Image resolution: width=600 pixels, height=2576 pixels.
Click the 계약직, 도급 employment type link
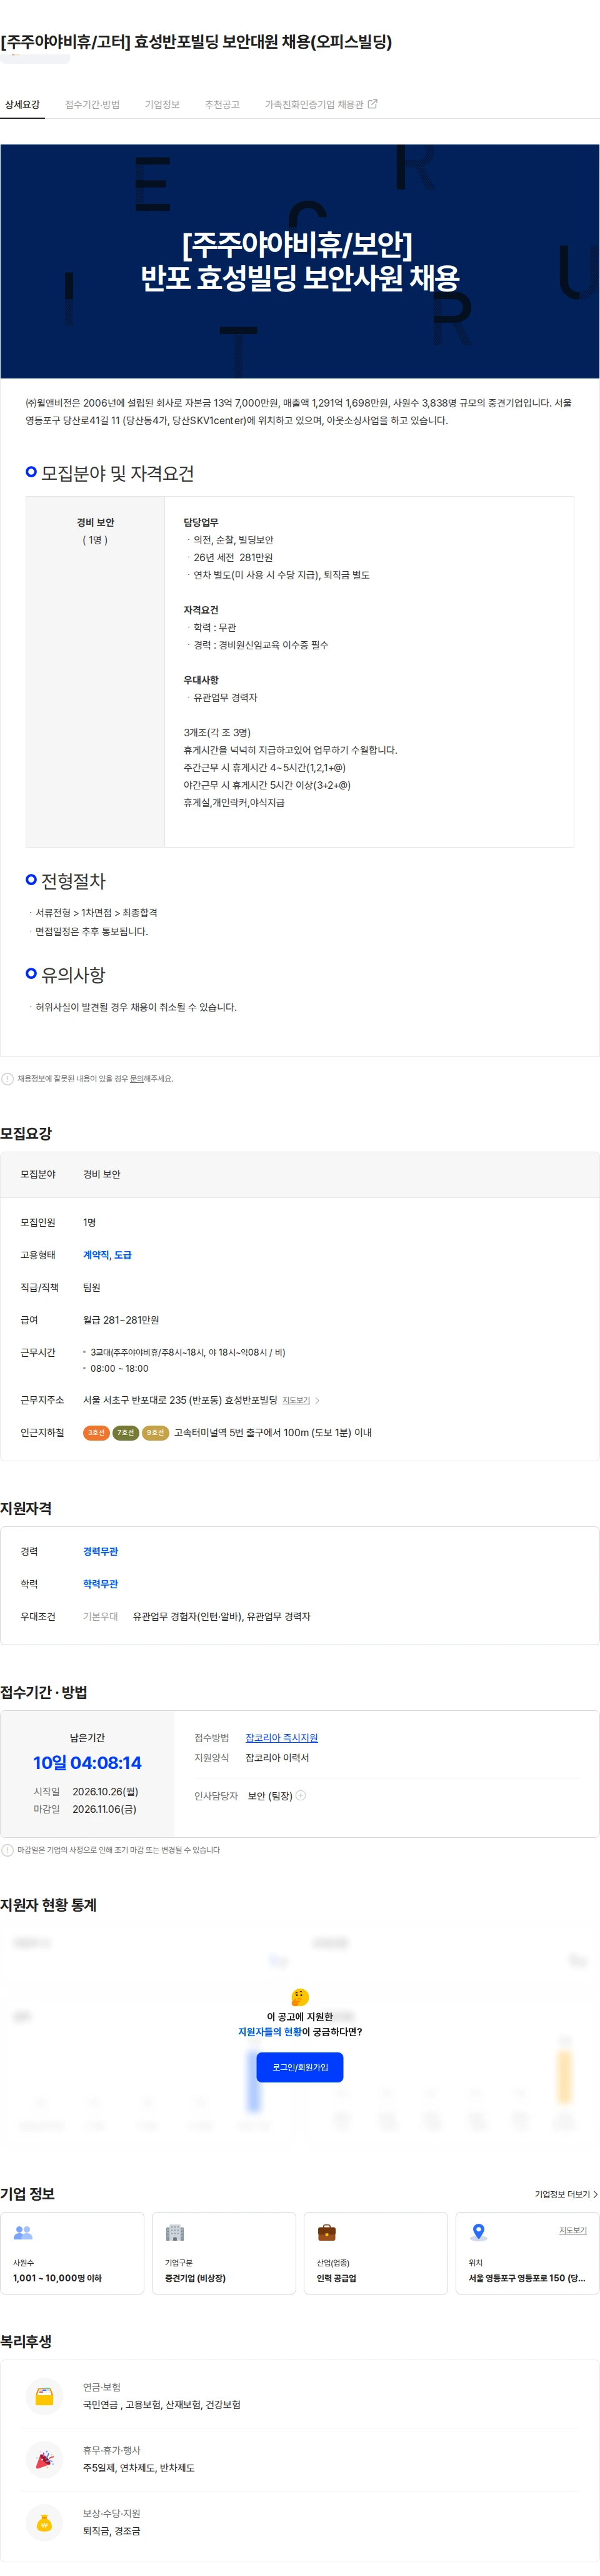pos(107,1254)
